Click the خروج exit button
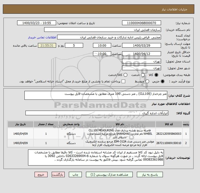Viewport: 200px width, 193px height. point(41,175)
